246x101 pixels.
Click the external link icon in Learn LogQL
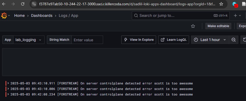[163, 40]
